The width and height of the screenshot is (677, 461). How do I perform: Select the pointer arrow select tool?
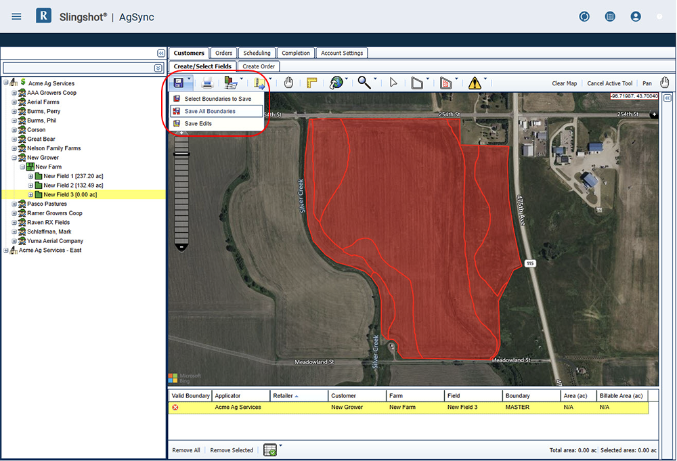coord(393,83)
